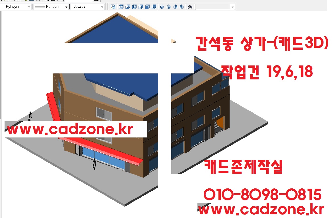Open the empty view combo box after camera icon

[x=215, y=7]
